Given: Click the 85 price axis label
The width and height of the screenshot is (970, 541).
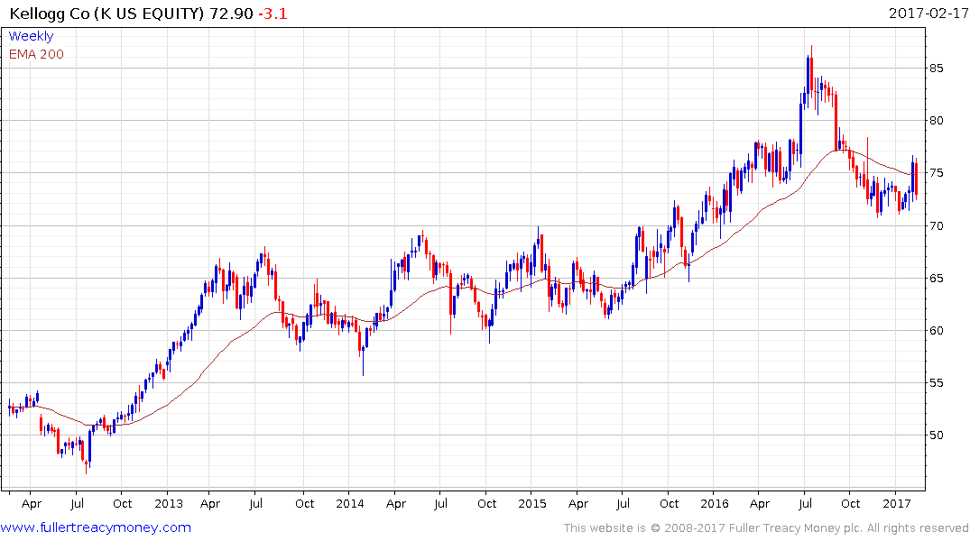Looking at the screenshot, I should tap(936, 68).
